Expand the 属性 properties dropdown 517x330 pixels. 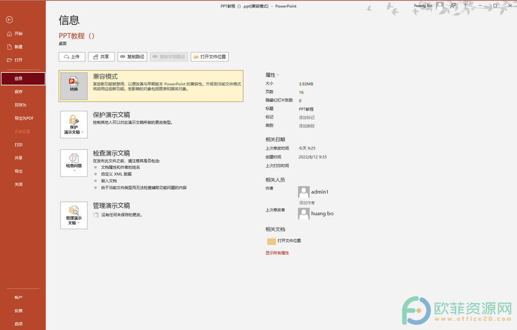(x=272, y=75)
